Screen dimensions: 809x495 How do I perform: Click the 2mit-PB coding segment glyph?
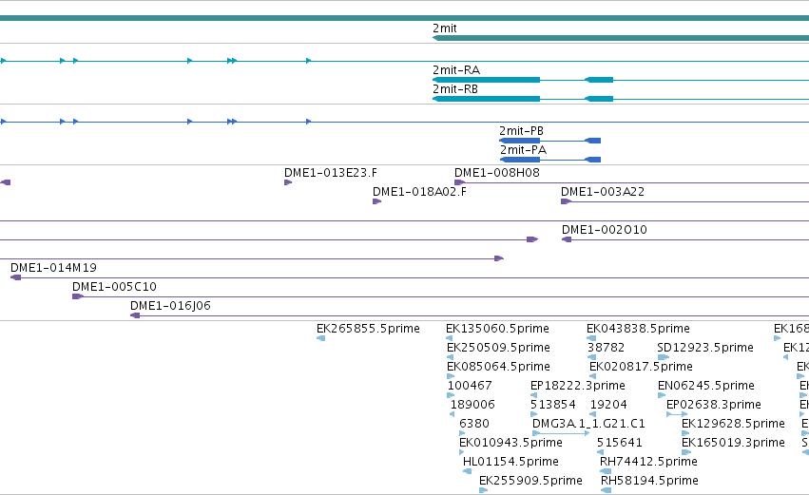[520, 141]
